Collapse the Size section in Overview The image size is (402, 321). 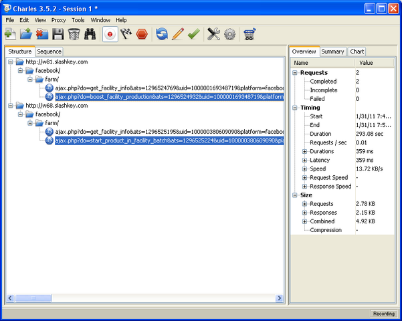(x=295, y=195)
